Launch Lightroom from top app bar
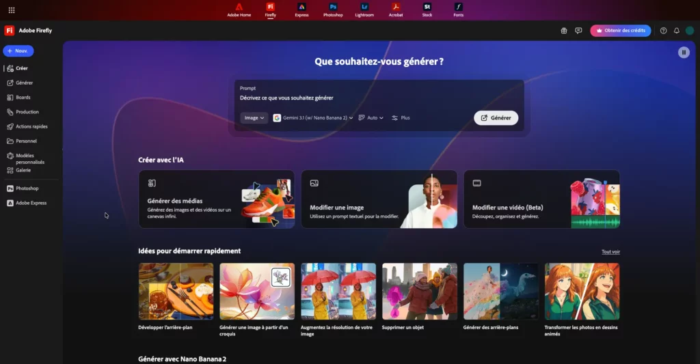The image size is (700, 364). point(364,10)
